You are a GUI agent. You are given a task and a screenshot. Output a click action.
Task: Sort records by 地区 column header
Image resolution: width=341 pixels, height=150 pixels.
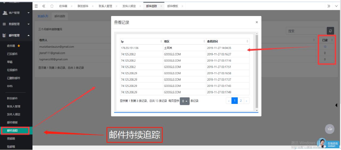pos(184,41)
